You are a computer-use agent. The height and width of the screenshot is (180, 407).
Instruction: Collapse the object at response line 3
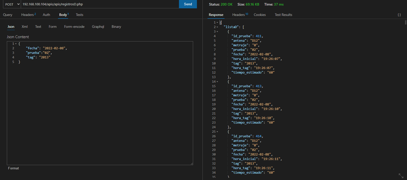pyautogui.click(x=217, y=32)
